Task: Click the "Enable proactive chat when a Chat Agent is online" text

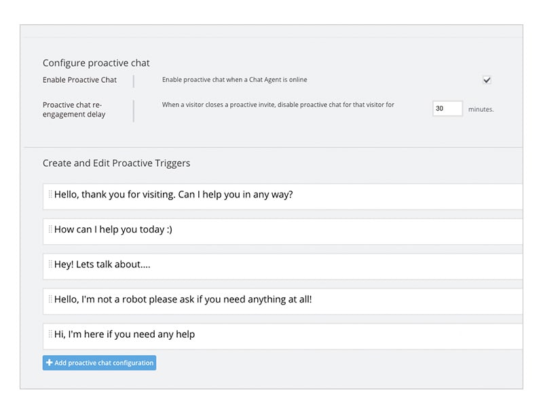Action: [234, 80]
